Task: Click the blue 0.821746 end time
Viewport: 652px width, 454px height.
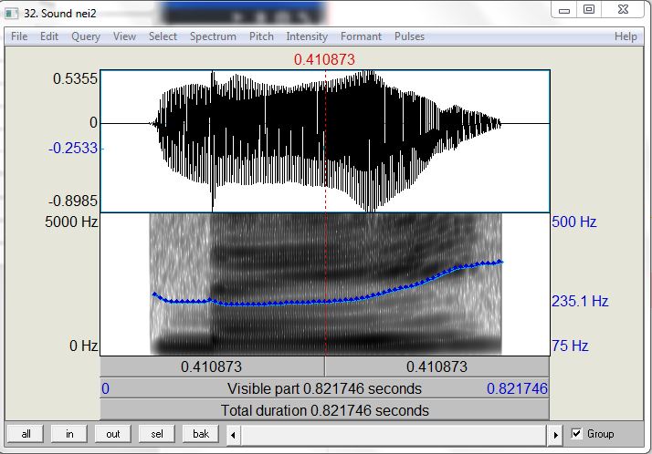Action: tap(517, 389)
